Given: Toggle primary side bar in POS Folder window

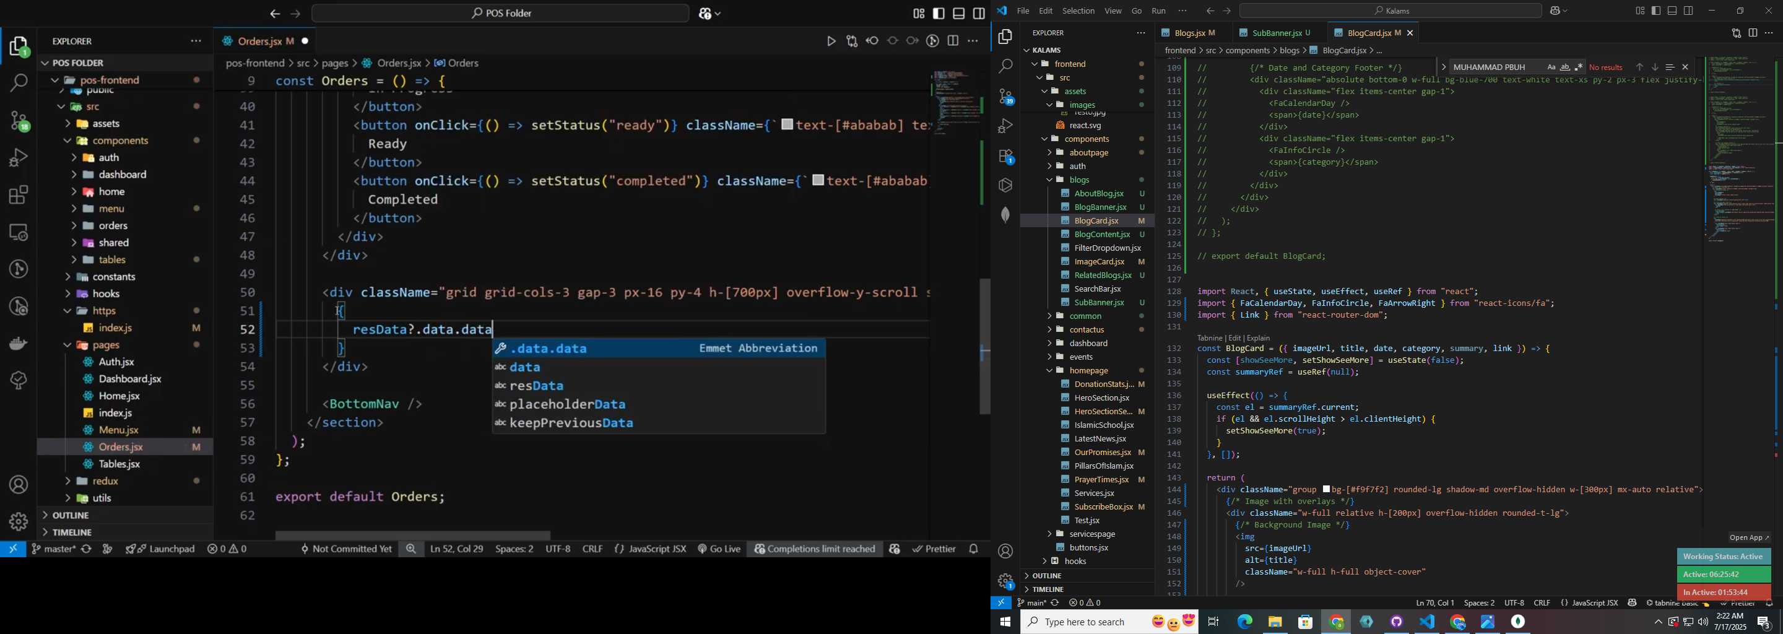Looking at the screenshot, I should pos(939,14).
